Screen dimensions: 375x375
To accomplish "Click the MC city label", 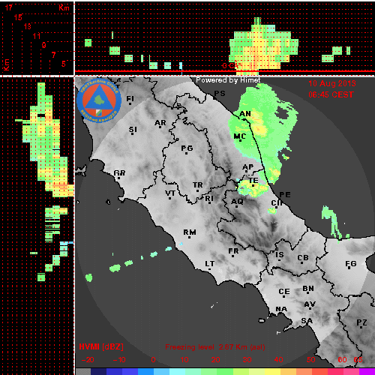I will [x=240, y=136].
